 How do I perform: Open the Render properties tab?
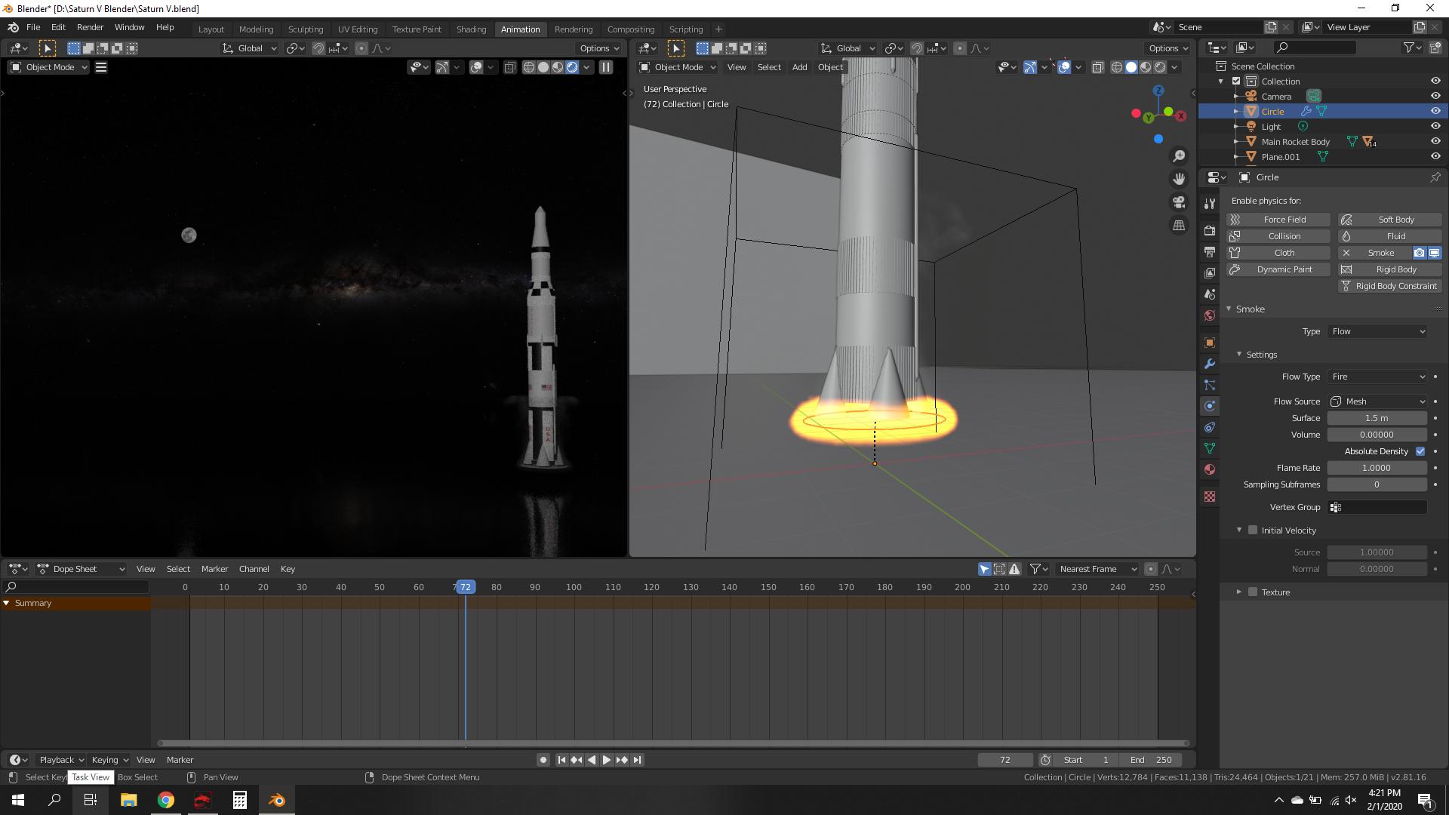point(1210,231)
